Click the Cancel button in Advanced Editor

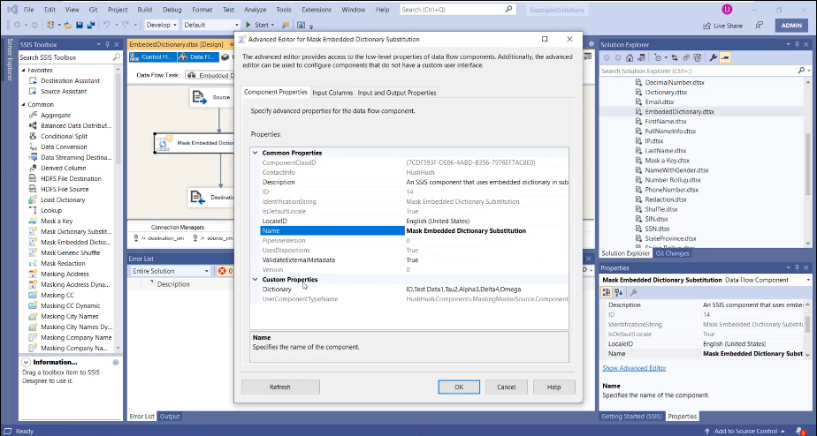[506, 387]
